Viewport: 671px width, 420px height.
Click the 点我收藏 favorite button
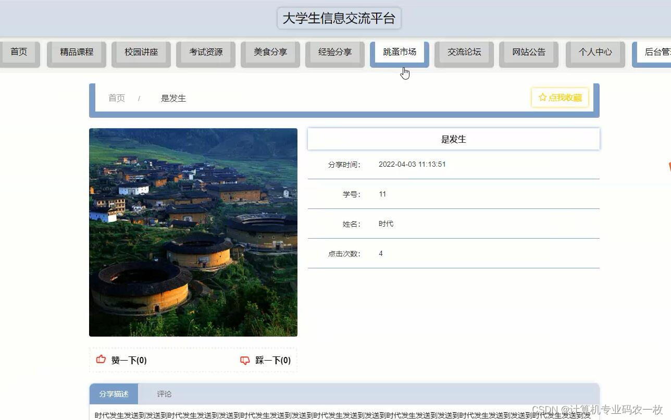click(560, 97)
